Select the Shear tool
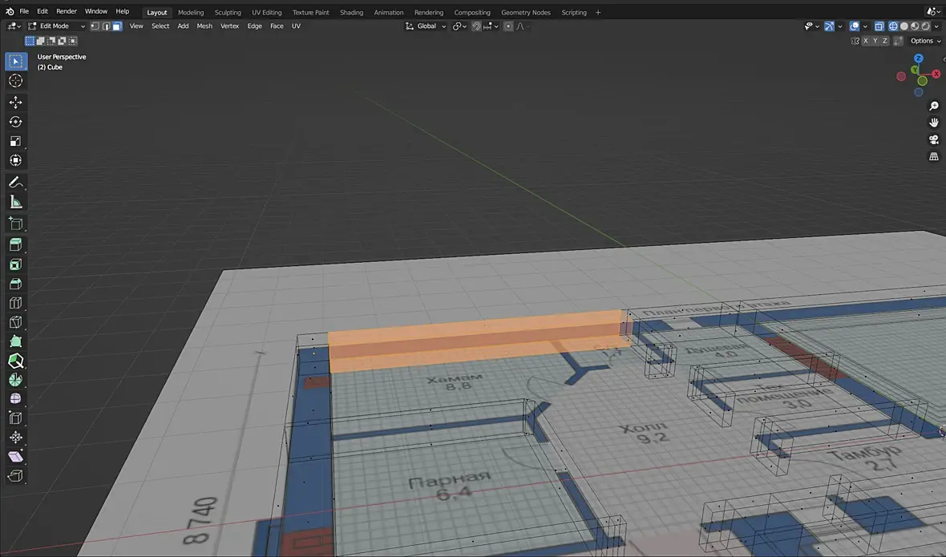Viewport: 946px width, 557px height. pos(16,456)
